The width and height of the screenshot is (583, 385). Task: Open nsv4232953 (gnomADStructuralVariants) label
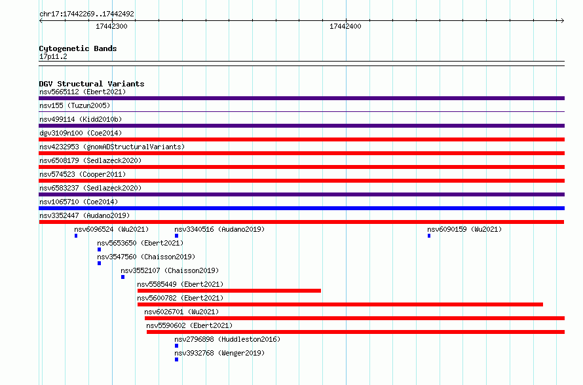coord(112,147)
